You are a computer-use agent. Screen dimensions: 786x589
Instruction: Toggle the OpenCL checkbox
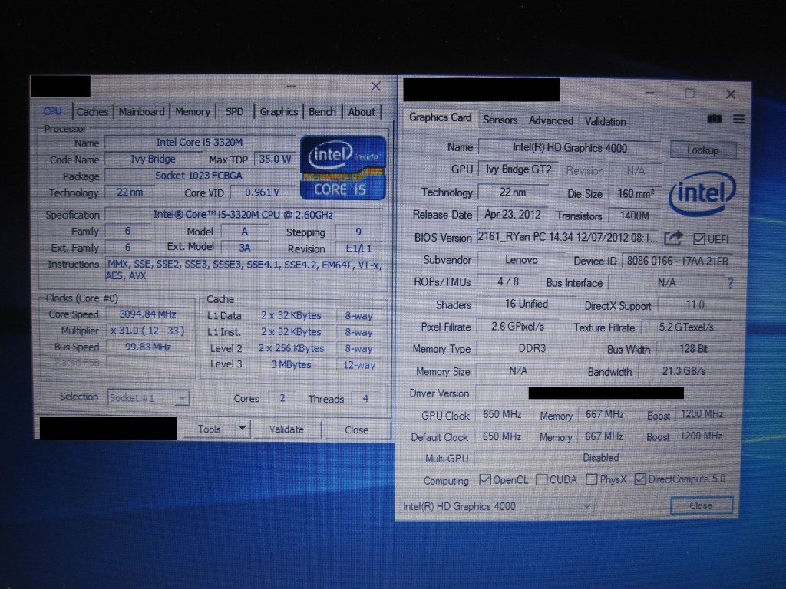[x=485, y=479]
